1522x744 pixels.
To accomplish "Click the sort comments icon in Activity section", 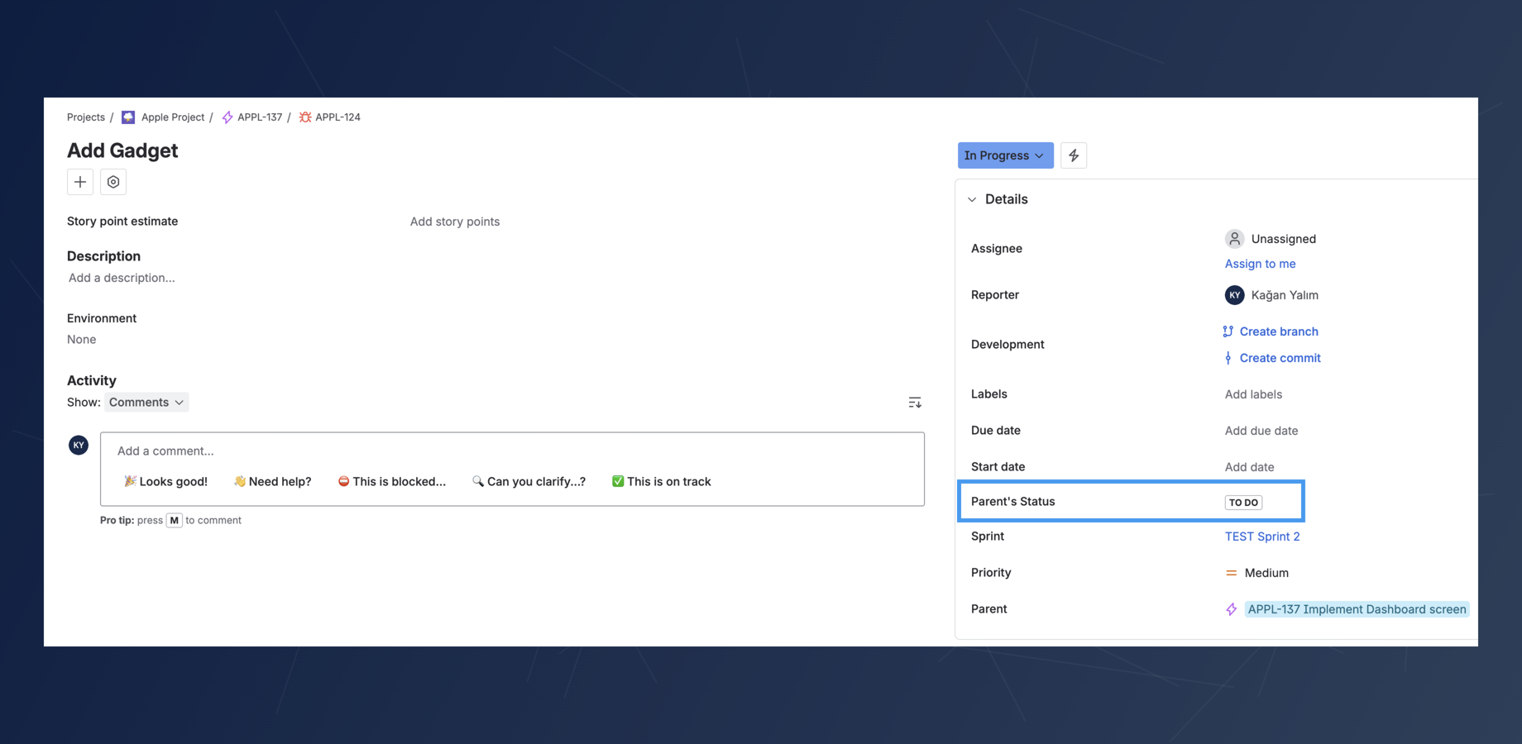I will [914, 402].
